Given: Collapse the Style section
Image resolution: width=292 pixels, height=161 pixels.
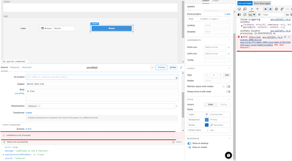Looking at the screenshot, I should point(229,99).
